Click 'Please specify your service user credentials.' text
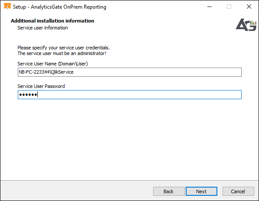Viewport: 259px width, 201px height. tap(64, 48)
